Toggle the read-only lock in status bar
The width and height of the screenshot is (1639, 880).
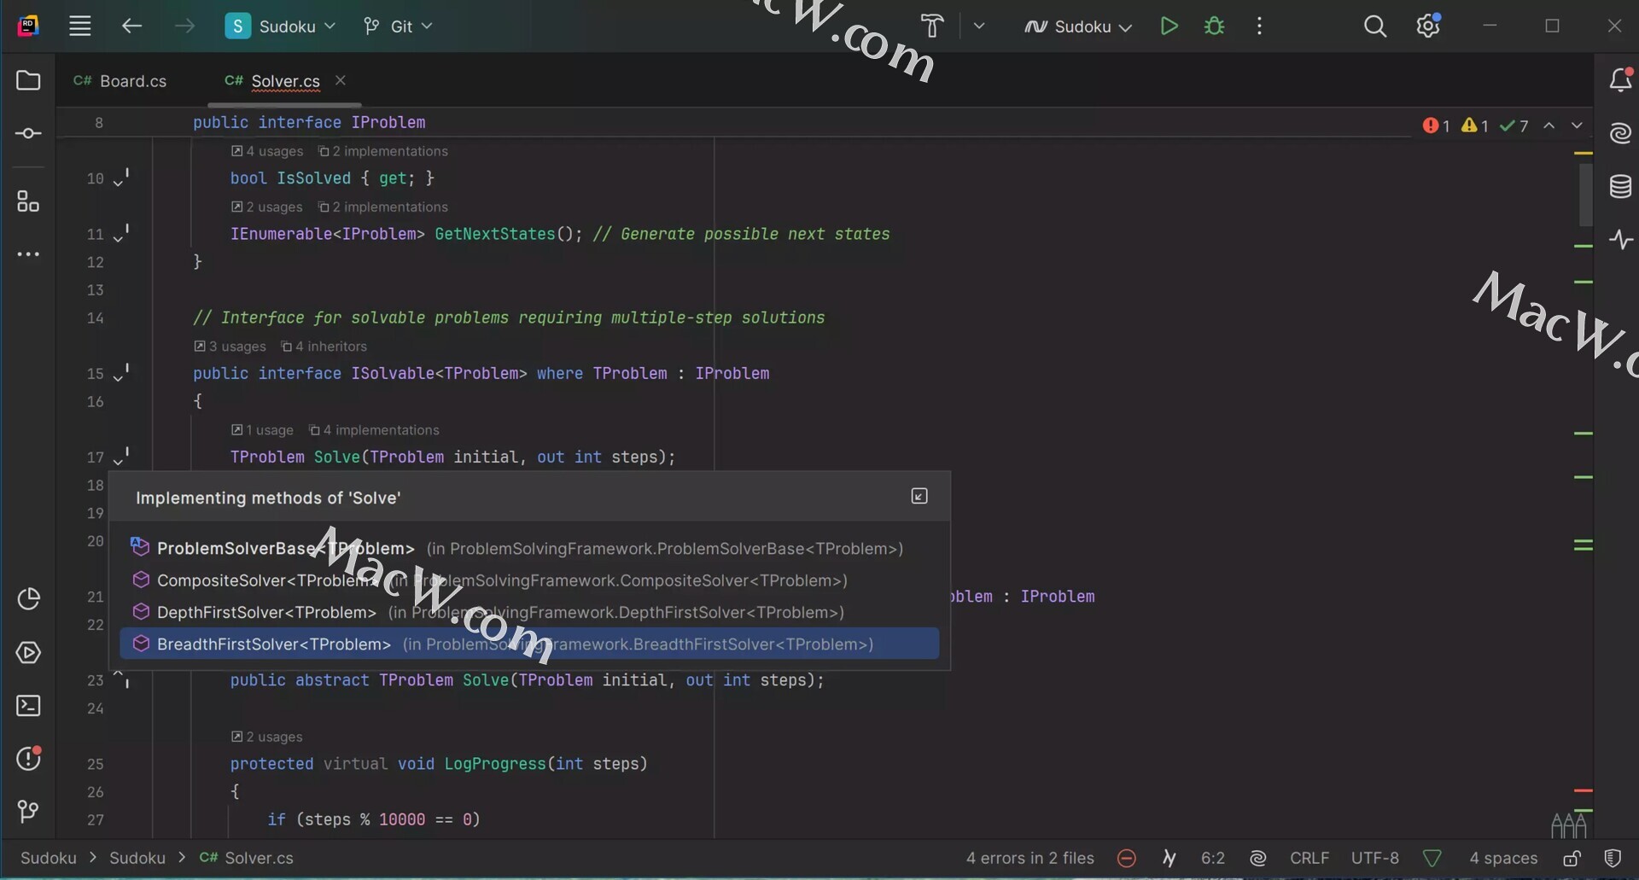[1572, 858]
